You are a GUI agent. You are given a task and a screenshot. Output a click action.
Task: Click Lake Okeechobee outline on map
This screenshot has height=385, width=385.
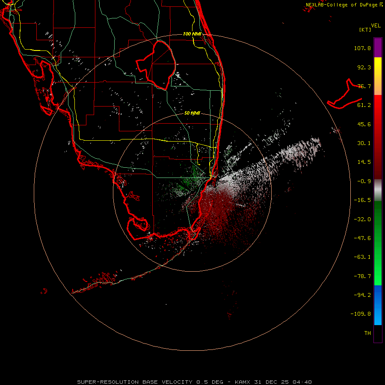click(156, 65)
